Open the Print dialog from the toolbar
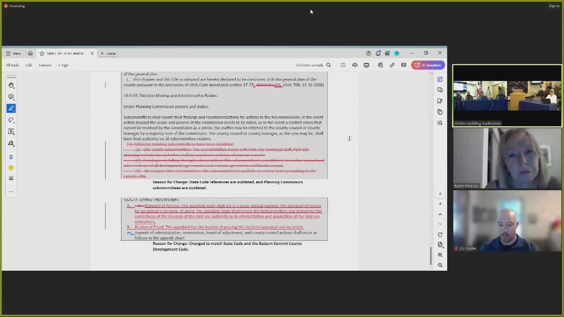This screenshot has height=317, width=564. pos(366,65)
